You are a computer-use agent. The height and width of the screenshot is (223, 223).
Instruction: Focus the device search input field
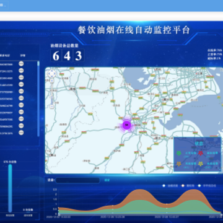point(77,180)
